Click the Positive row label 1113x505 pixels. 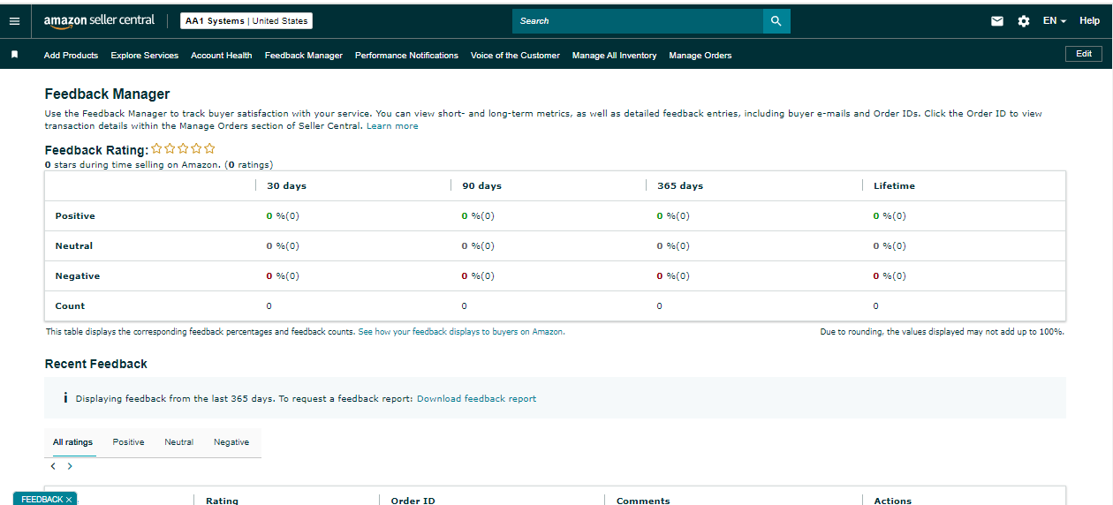75,216
